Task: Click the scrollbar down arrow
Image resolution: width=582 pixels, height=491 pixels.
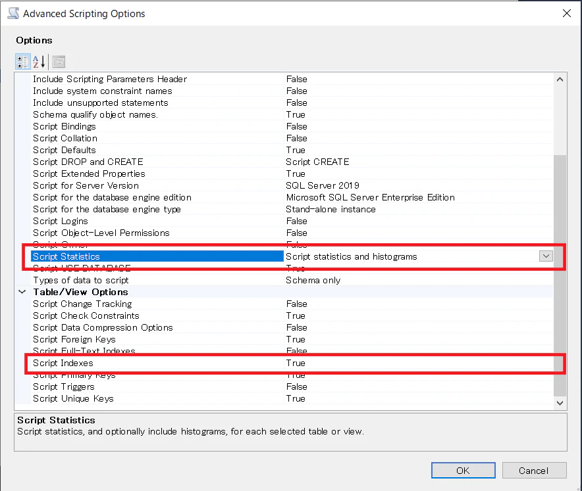Action: [560, 403]
